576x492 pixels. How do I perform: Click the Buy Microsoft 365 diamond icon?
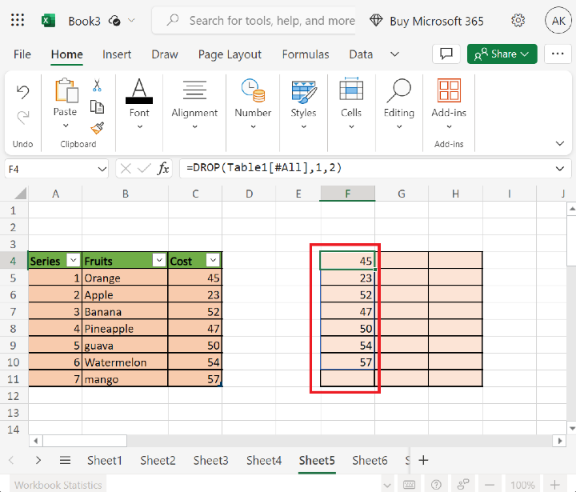pos(376,21)
